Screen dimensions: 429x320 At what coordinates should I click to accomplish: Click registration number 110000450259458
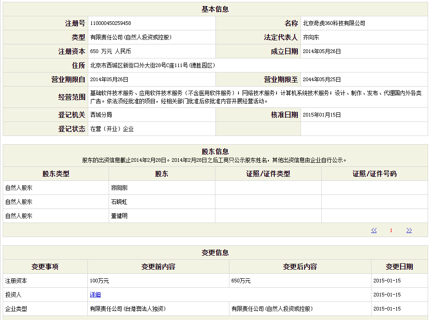click(x=110, y=23)
